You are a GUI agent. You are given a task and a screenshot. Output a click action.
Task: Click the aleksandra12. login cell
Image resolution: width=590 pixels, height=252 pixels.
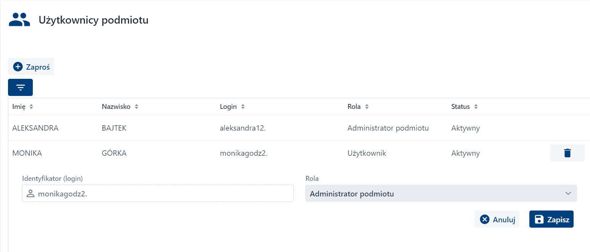pos(243,128)
